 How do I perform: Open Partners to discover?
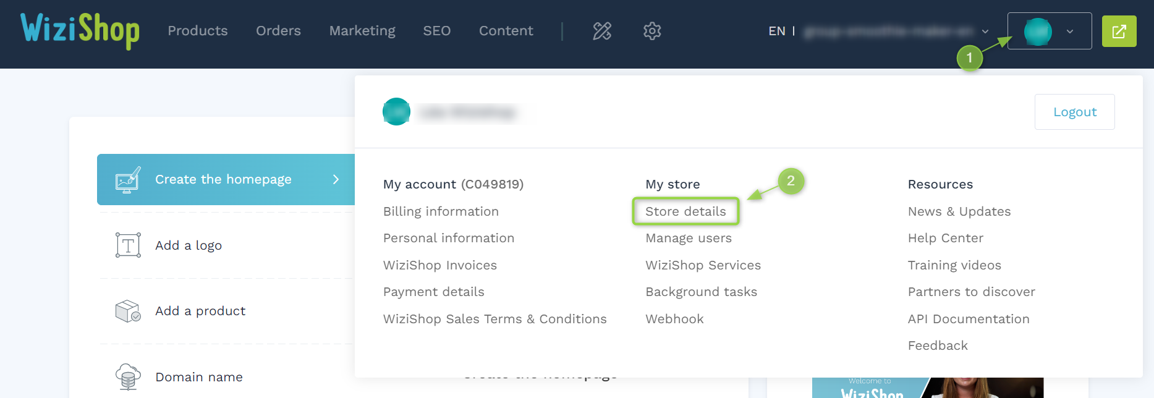pyautogui.click(x=972, y=292)
